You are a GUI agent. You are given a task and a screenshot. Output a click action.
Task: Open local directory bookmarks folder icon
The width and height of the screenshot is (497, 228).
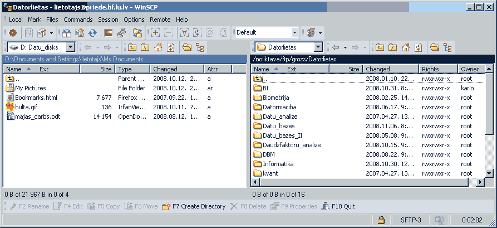coord(187,47)
